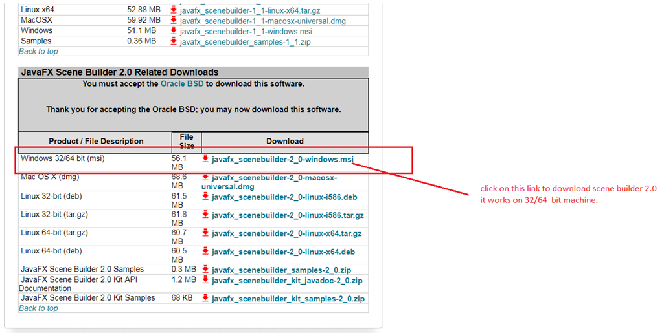Click the 'Linux 64-bit (tar.gz)' description
The image size is (664, 333).
point(54,233)
